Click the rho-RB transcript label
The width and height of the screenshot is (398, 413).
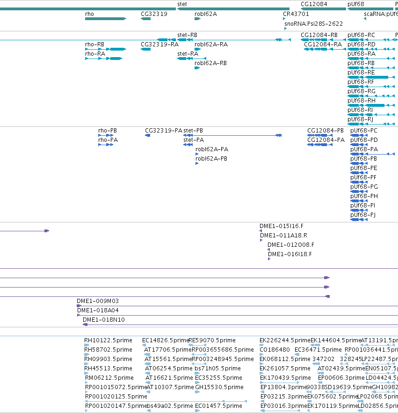94,44
